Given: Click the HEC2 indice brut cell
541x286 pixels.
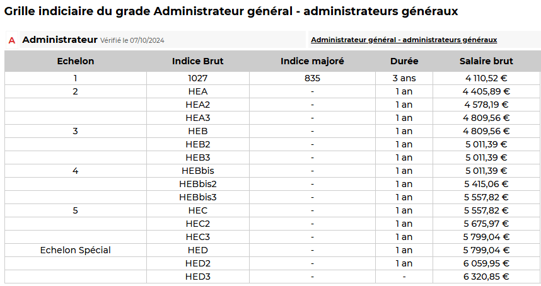Looking at the screenshot, I should click(x=197, y=224).
